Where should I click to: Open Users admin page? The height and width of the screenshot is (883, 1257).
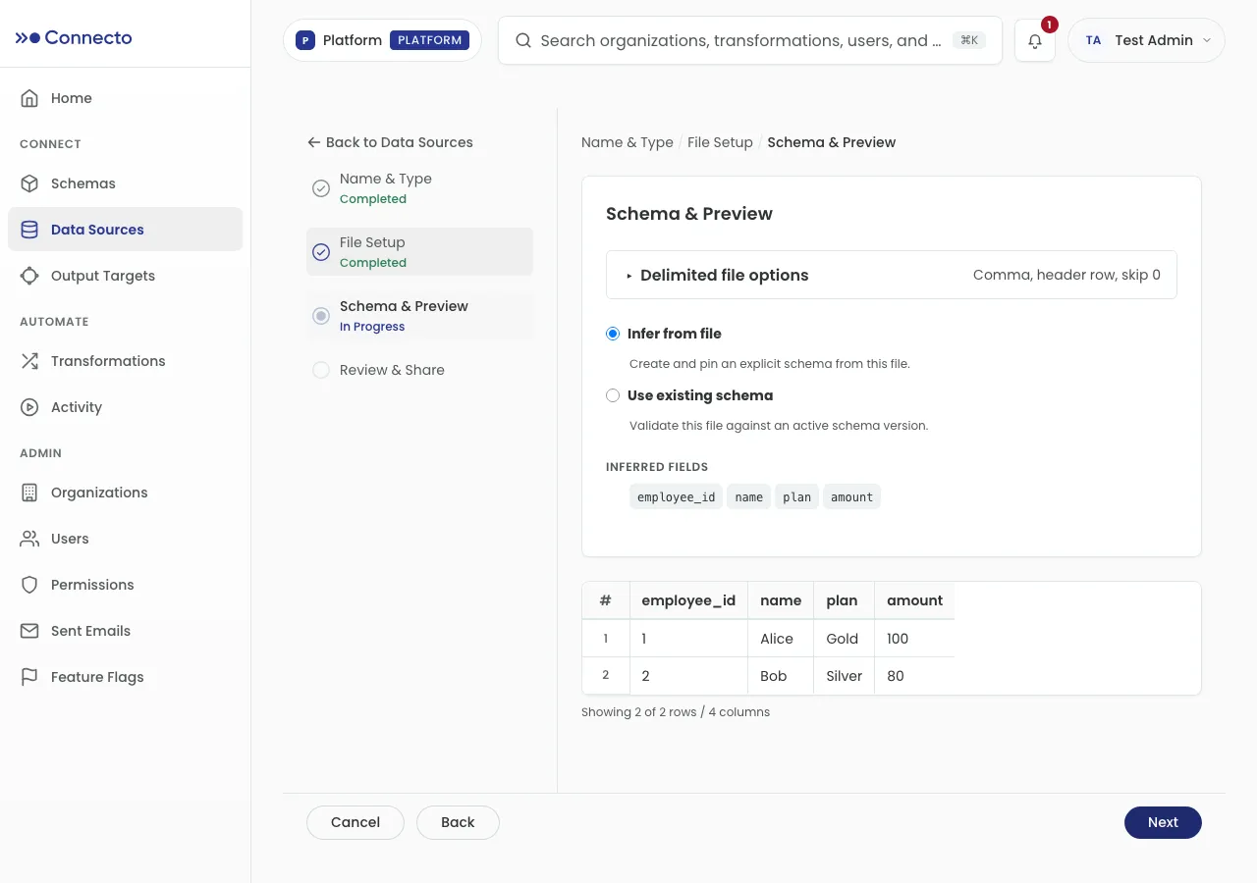pos(125,539)
